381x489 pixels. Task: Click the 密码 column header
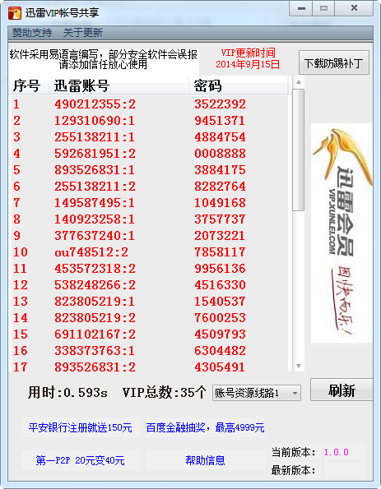click(x=239, y=85)
